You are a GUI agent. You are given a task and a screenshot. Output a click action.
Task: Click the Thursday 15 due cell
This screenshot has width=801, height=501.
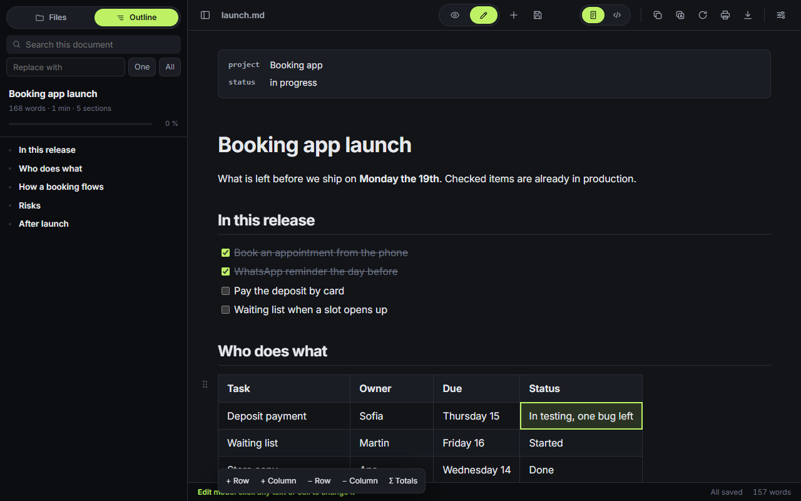[476, 416]
